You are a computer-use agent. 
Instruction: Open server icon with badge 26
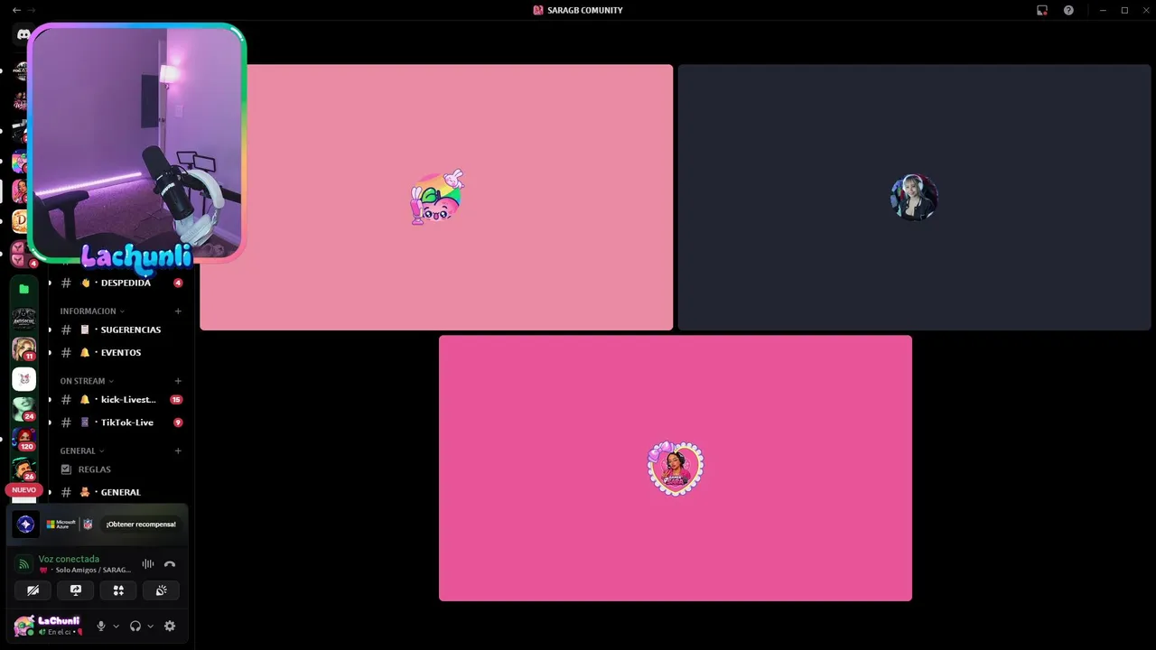tap(23, 469)
